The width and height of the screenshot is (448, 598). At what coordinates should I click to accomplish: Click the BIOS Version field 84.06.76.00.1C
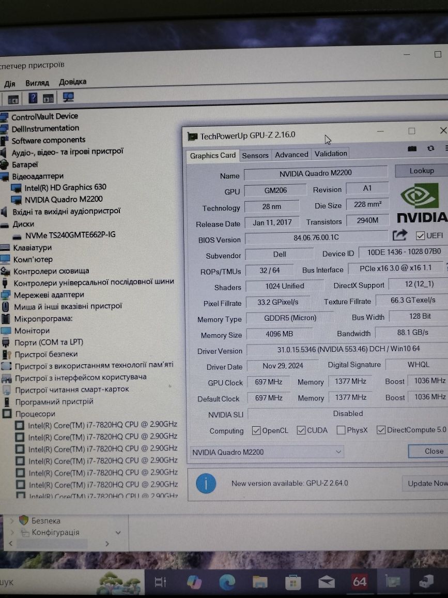click(316, 237)
